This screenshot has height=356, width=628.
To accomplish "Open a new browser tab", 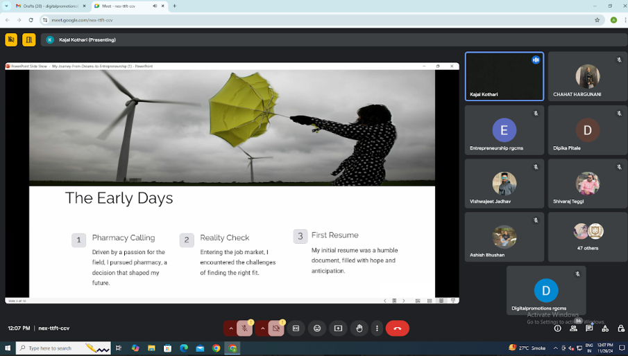I will [x=174, y=6].
